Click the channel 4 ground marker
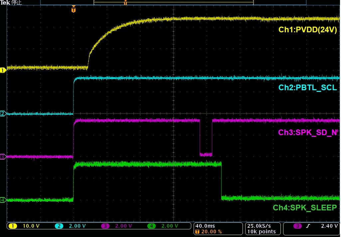The height and width of the screenshot is (237, 342). click(3, 200)
